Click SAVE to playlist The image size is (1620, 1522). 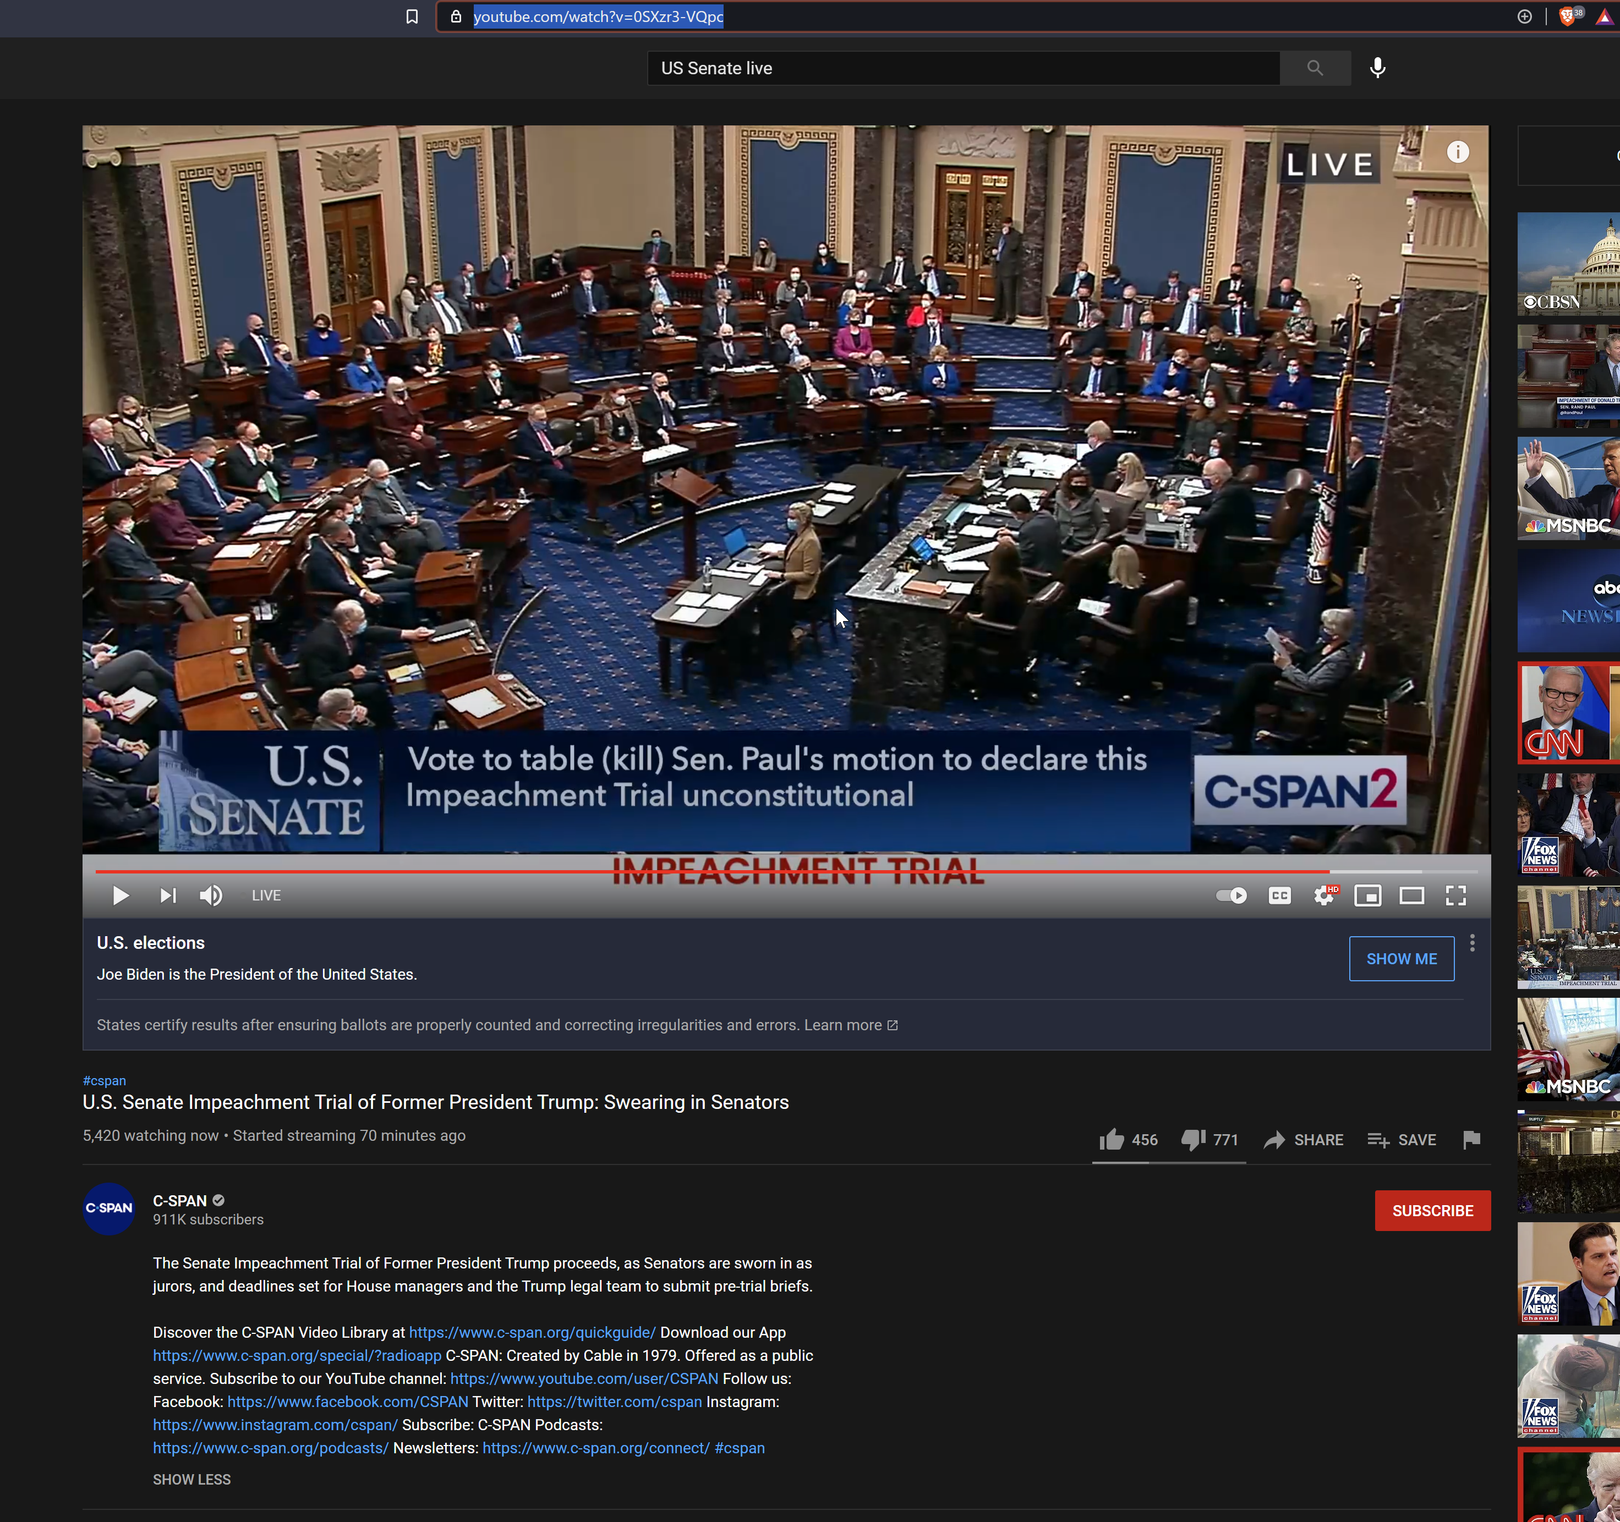[x=1402, y=1140]
